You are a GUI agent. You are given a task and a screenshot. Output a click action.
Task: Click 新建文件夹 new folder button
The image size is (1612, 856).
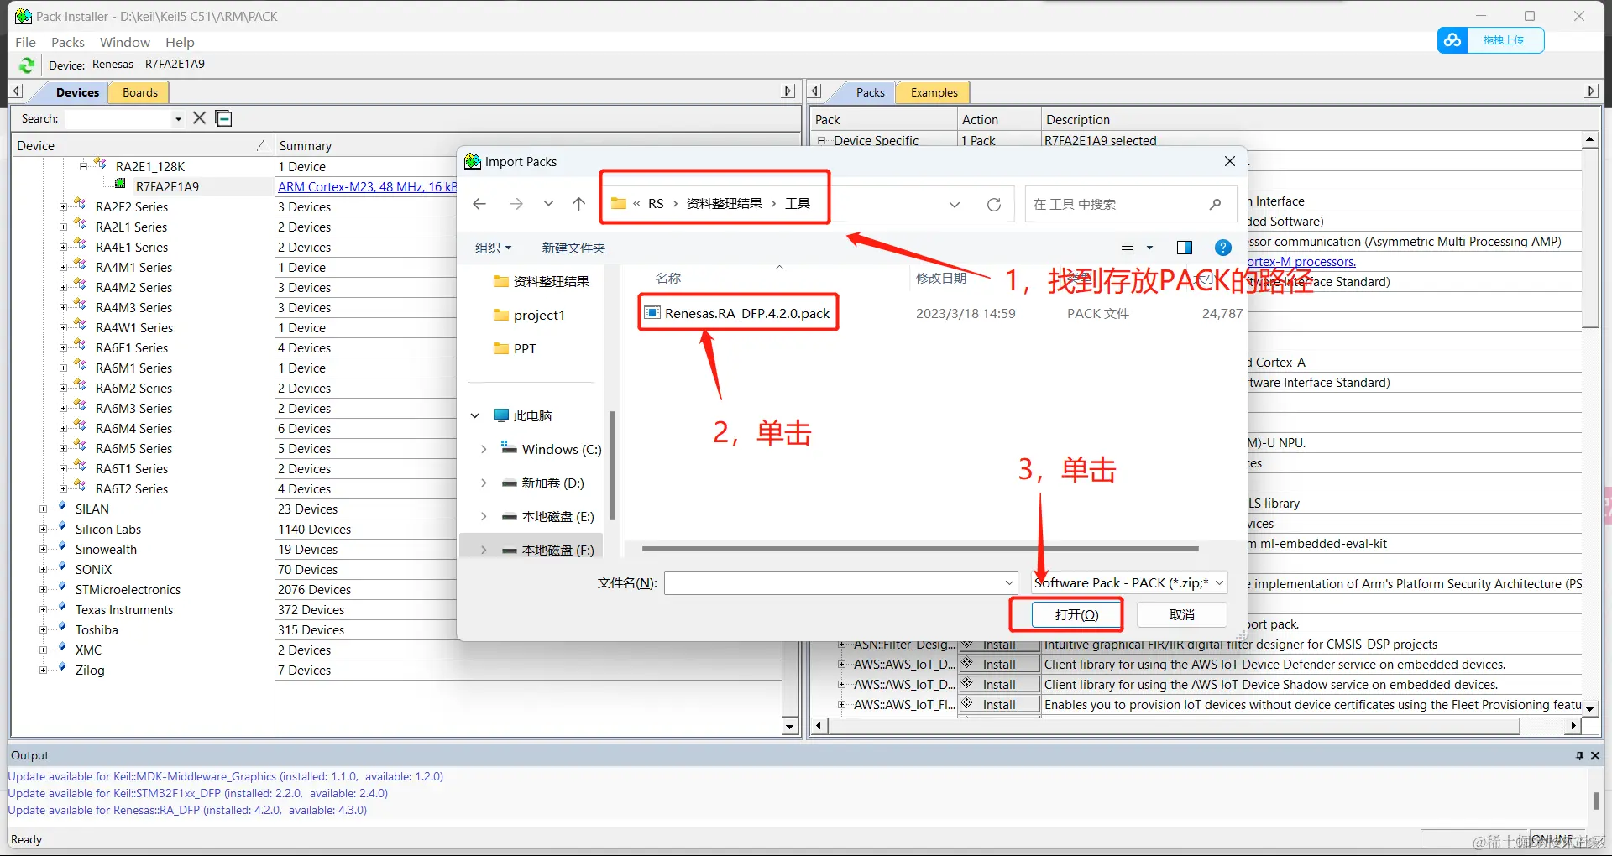click(573, 248)
